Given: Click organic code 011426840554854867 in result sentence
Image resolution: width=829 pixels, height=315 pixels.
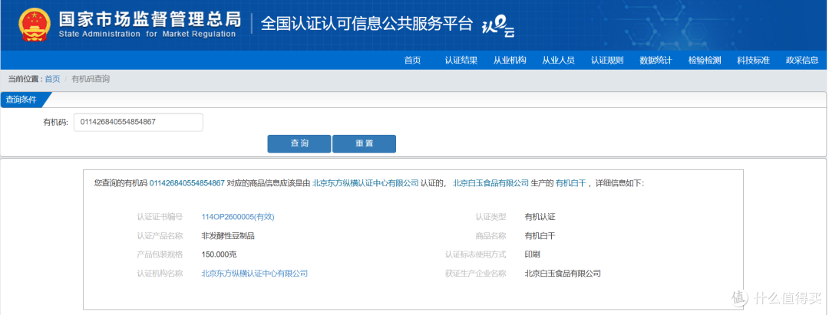Looking at the screenshot, I should (187, 184).
